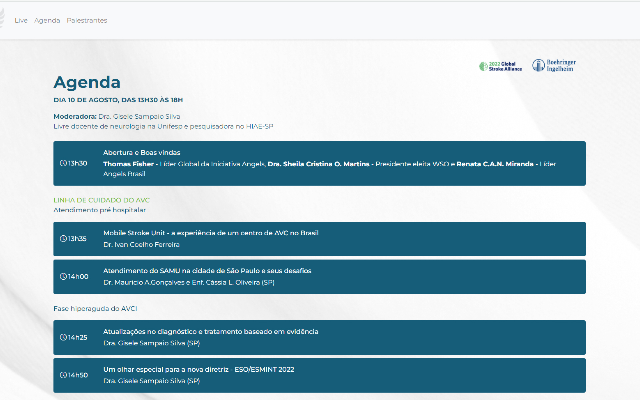Click Atualizações no diagnóstico session title
640x400 pixels.
coord(210,331)
